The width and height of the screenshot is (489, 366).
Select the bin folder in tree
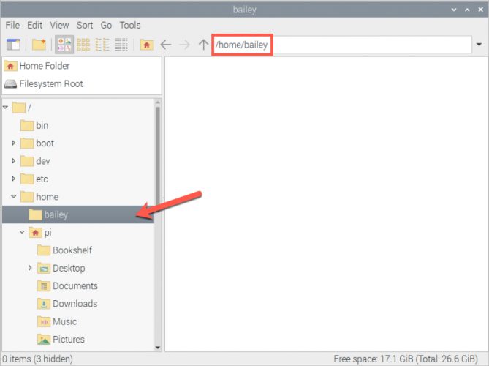click(34, 126)
